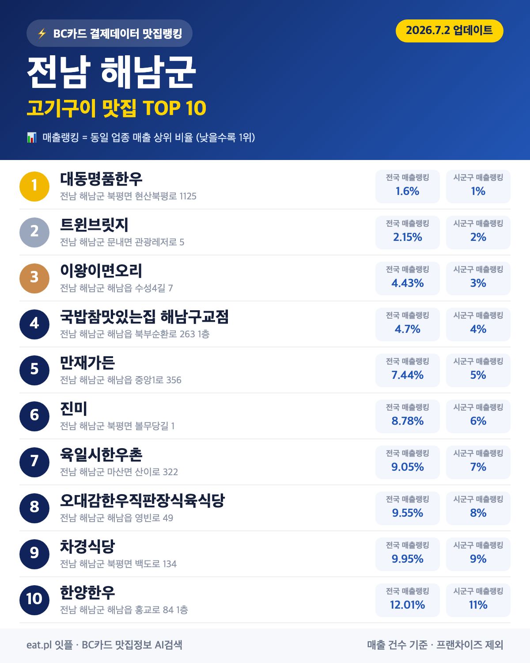Click the gold rank 1 badge
Screen dimensions: 530x663
34,187
